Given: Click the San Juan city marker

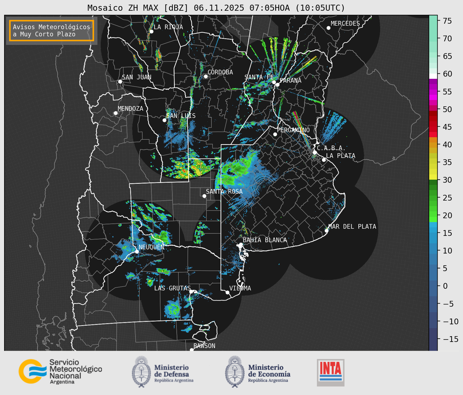Looking at the screenshot, I should pos(120,82).
